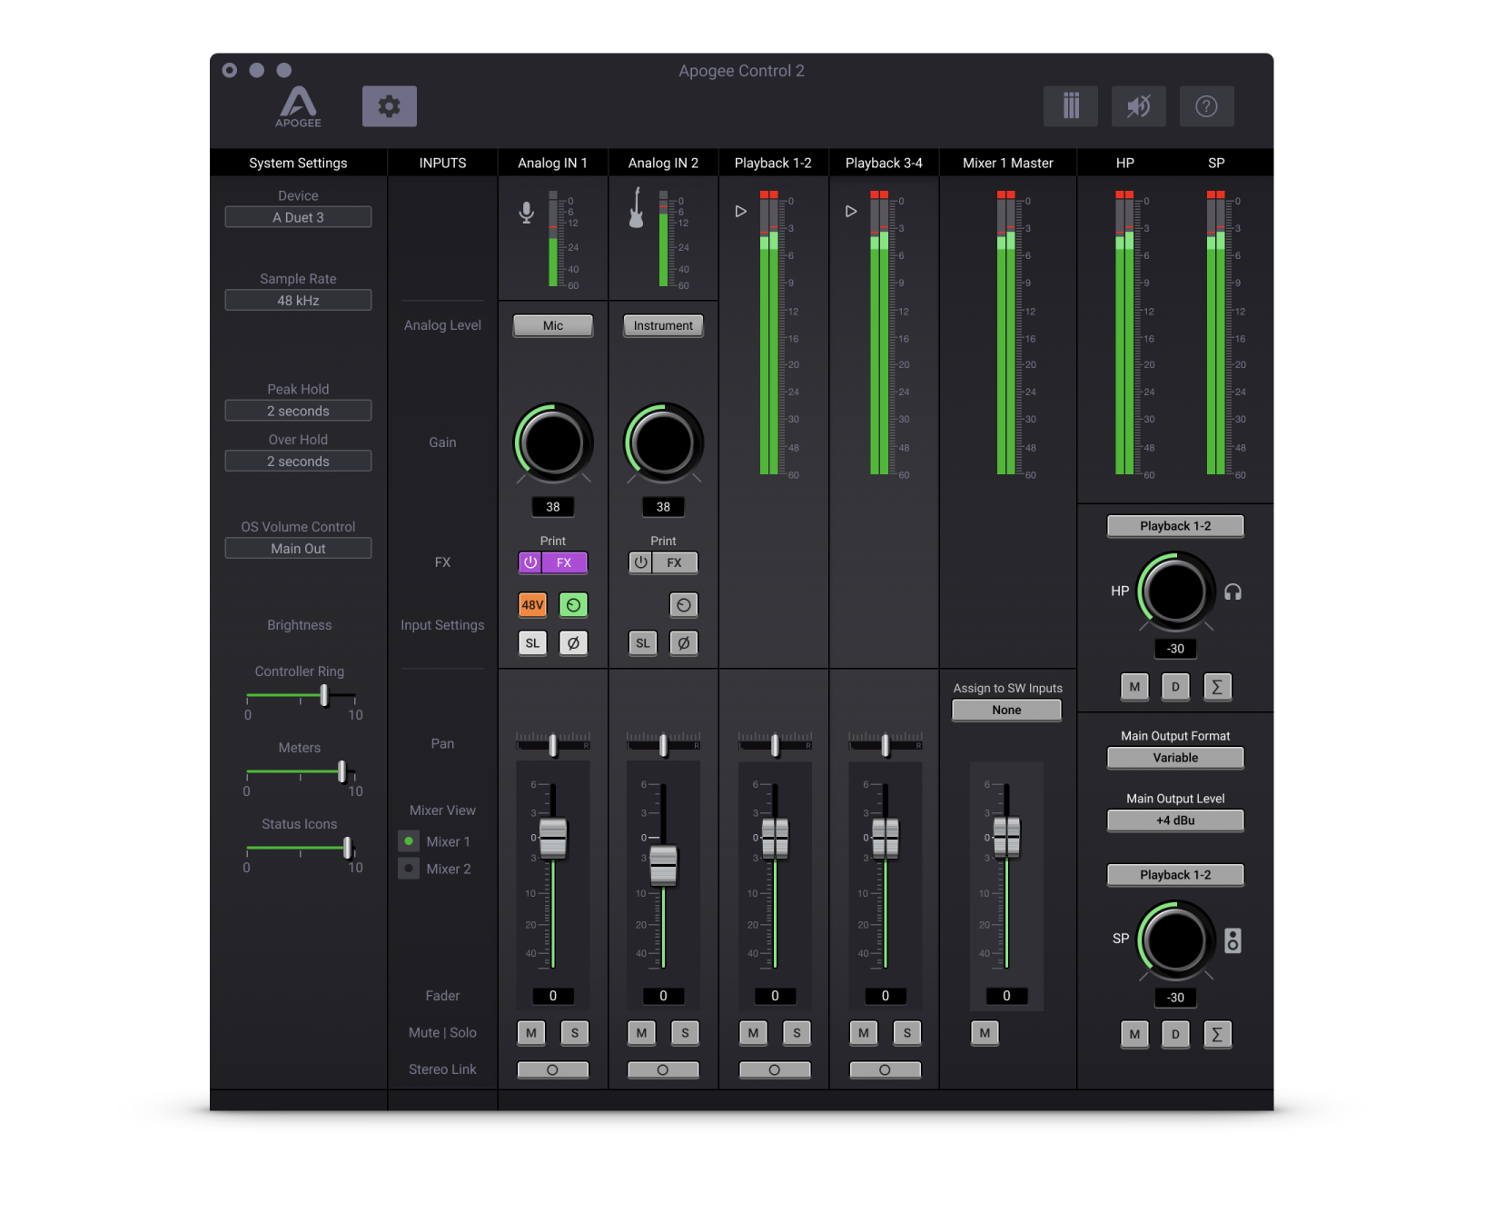The height and width of the screenshot is (1213, 1485).
Task: Open the Mic analog level dropdown
Action: click(x=553, y=325)
